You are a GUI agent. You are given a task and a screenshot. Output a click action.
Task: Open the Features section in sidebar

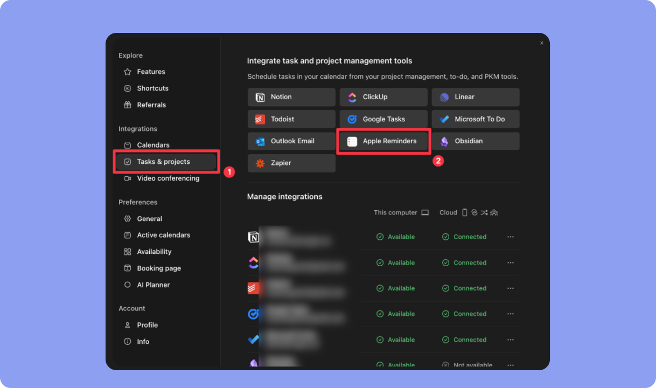coord(144,72)
